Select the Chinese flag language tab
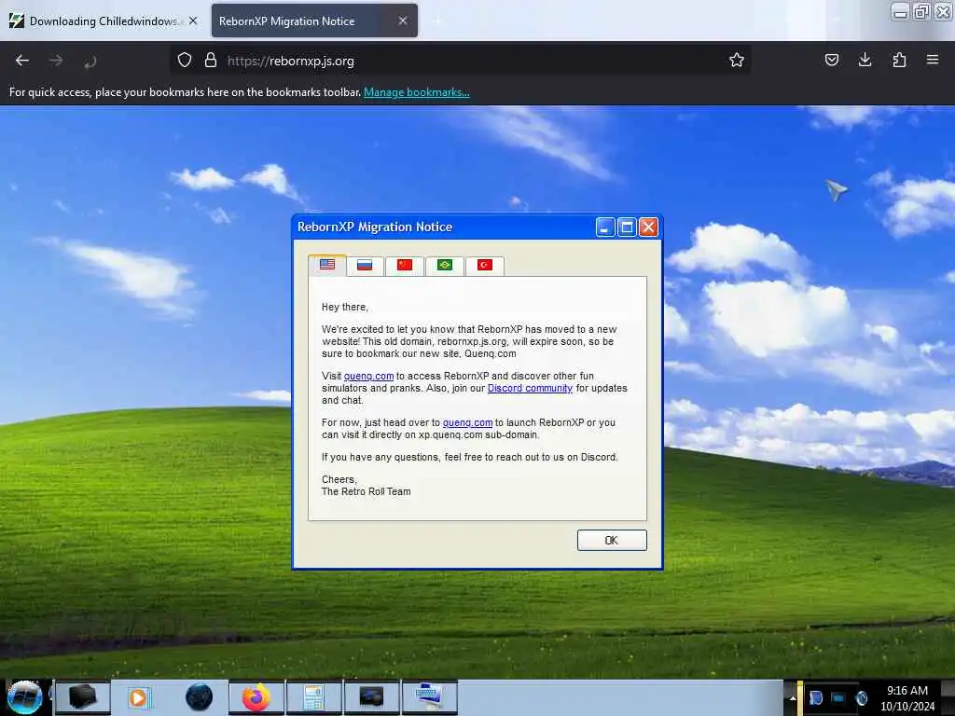The image size is (955, 716). (x=405, y=266)
